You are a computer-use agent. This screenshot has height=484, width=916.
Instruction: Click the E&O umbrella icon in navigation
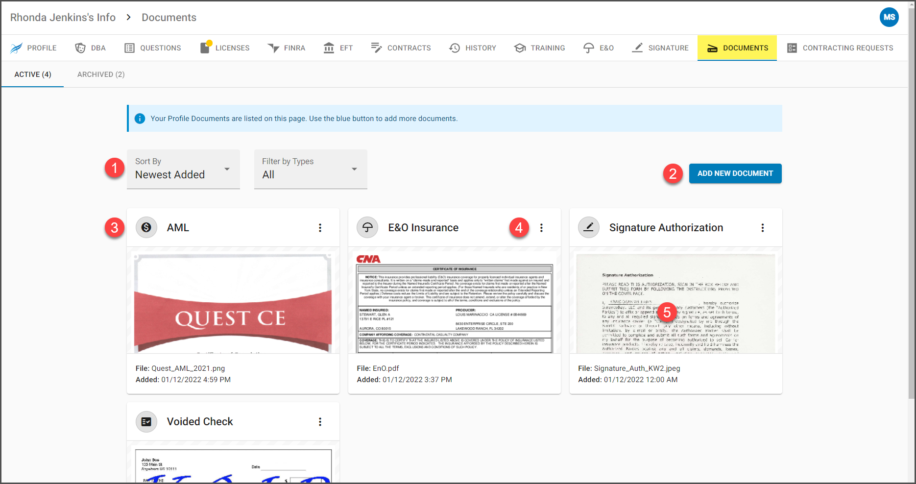pos(588,48)
